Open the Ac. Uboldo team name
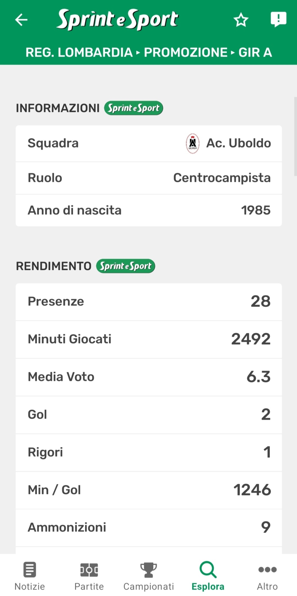This screenshot has height=596, width=297. (x=239, y=143)
